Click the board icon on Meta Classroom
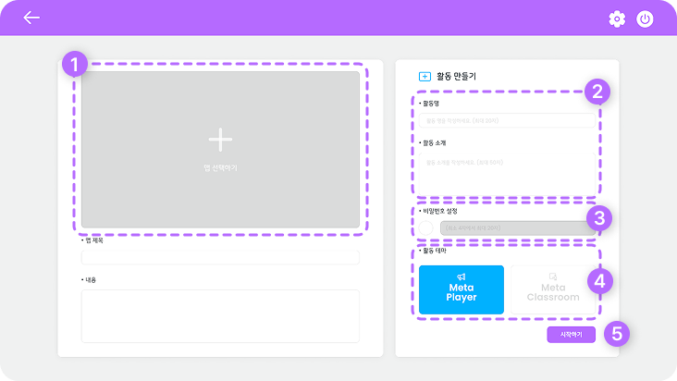This screenshot has width=677, height=381. click(x=553, y=276)
